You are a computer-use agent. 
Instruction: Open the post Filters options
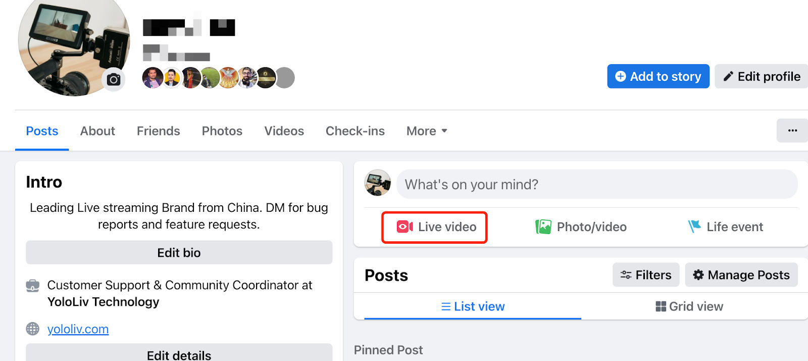[646, 275]
